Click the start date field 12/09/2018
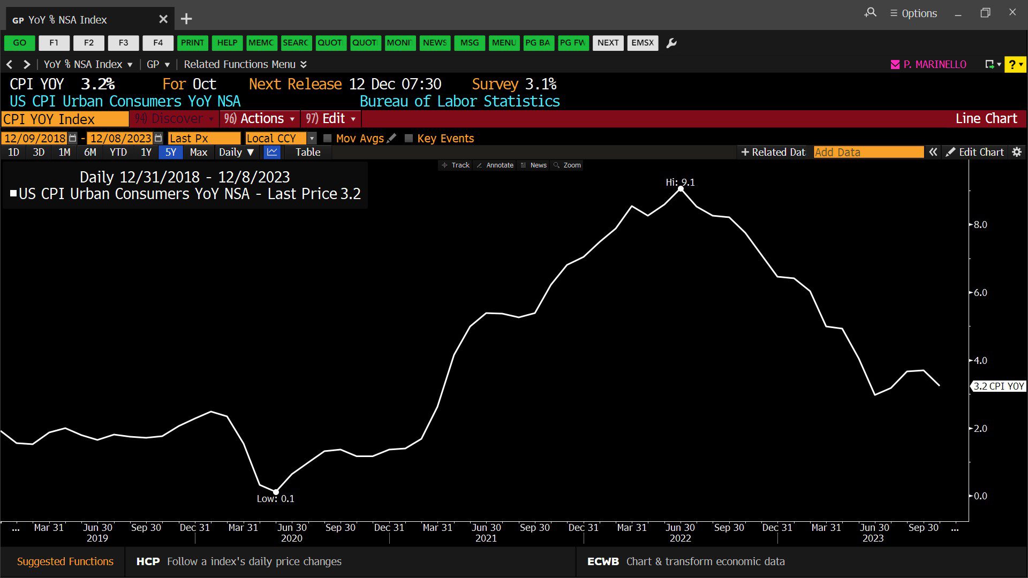This screenshot has width=1028, height=578. point(35,138)
